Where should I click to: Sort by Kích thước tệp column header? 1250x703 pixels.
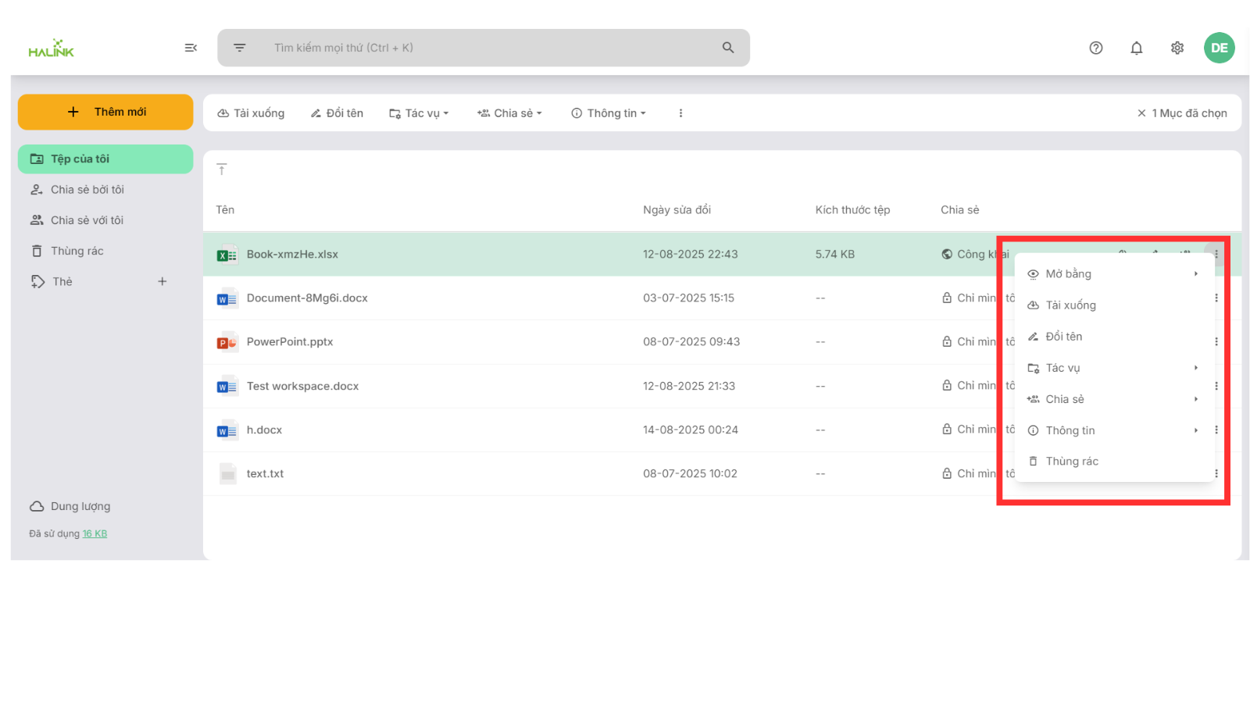click(852, 209)
